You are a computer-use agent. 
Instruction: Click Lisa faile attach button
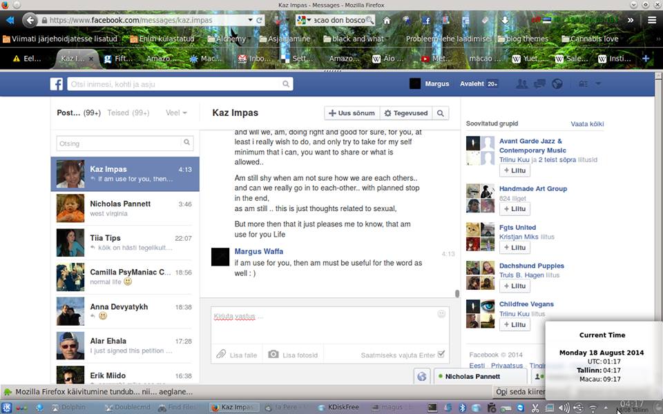click(237, 355)
